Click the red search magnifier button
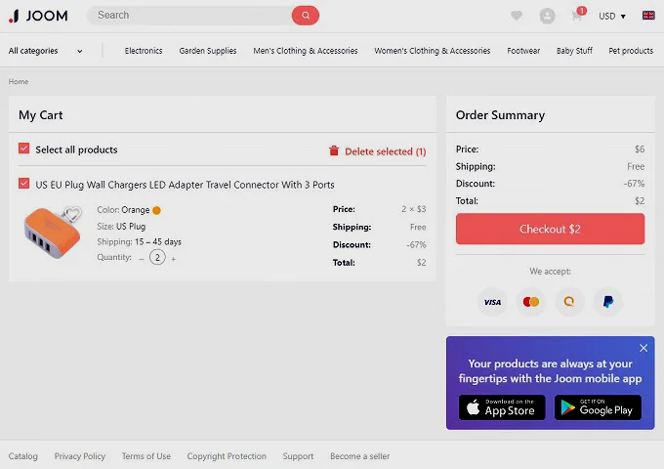 pos(305,16)
